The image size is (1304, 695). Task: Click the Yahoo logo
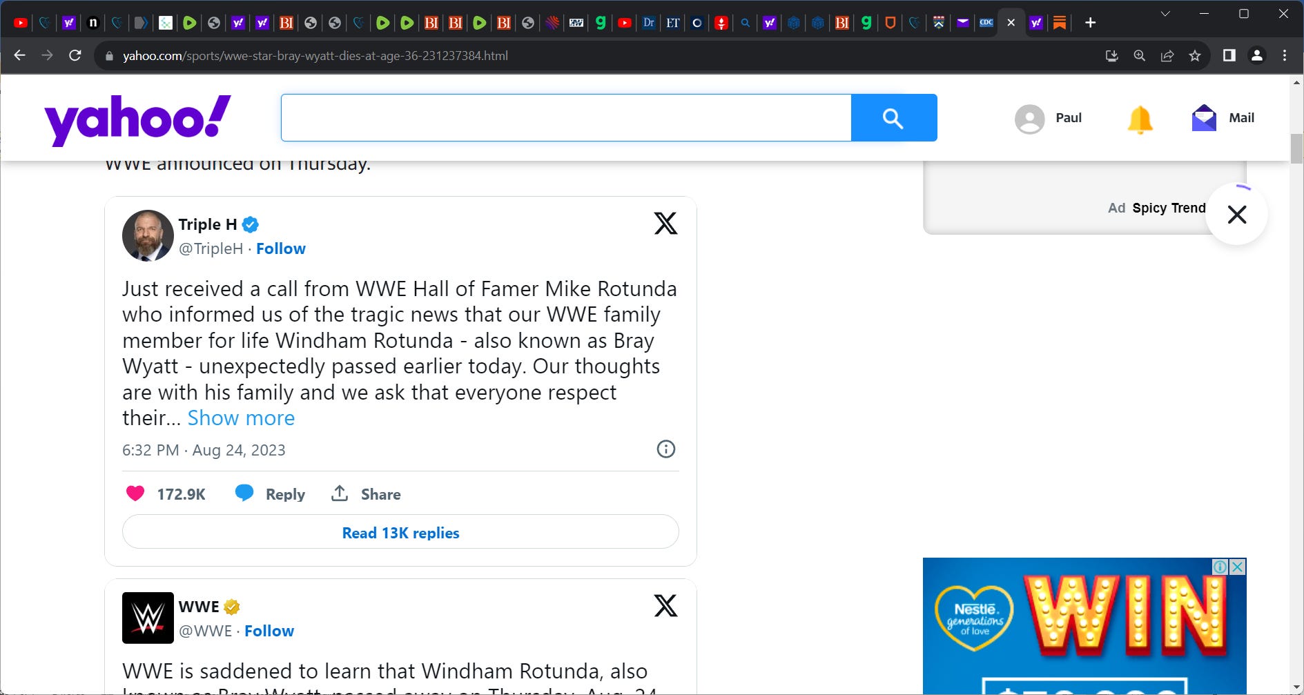pos(137,119)
